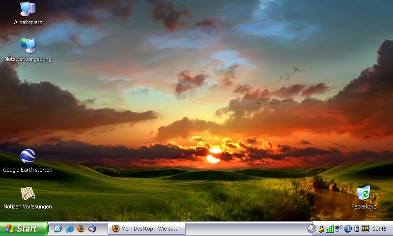Image resolution: width=393 pixels, height=236 pixels.
Task: Launch Internet Explorer from quick launch
Action: coord(70,229)
